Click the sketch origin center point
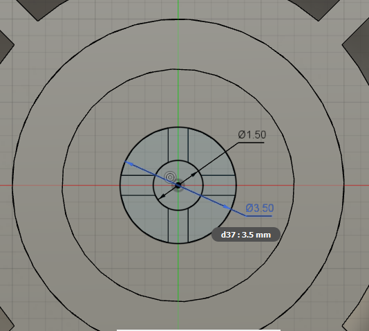The width and height of the screenshot is (369, 331). [178, 186]
